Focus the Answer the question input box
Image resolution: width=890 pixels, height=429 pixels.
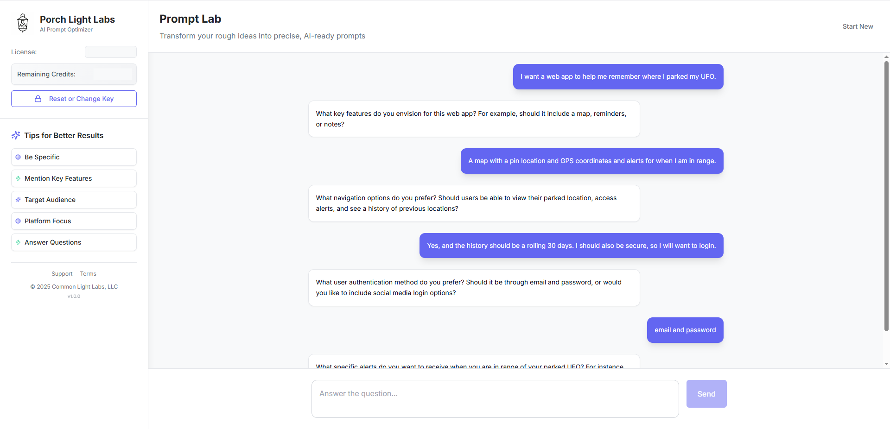click(495, 399)
